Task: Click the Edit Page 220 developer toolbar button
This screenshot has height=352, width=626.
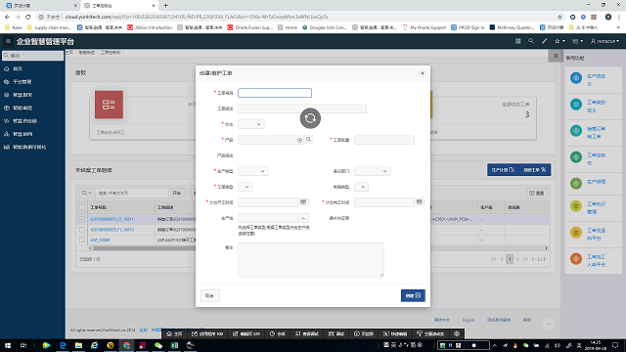Action: click(x=246, y=333)
